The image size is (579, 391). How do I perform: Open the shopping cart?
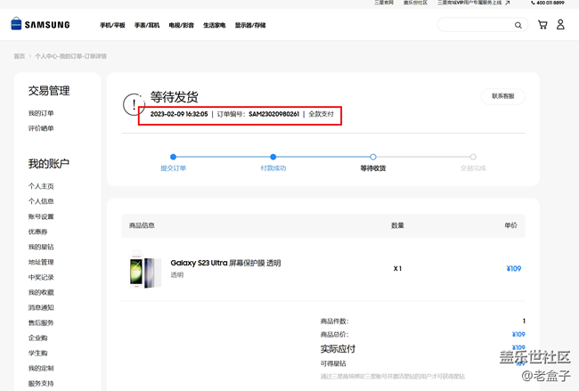pyautogui.click(x=542, y=25)
